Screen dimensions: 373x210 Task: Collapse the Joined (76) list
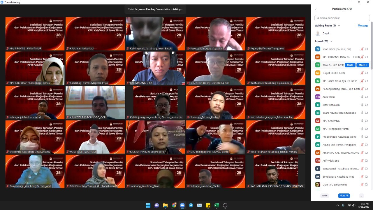click(331, 41)
